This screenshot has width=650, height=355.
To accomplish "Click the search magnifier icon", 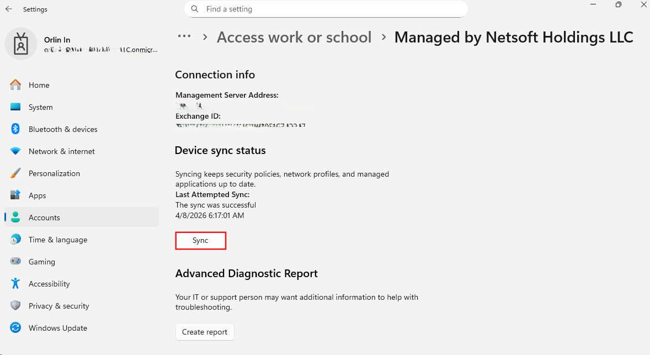I will point(195,9).
